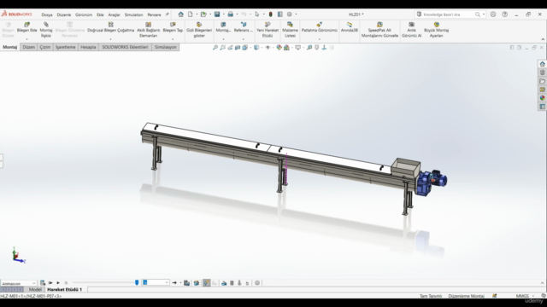Click the Help question mark icon
547x307 pixels.
click(505, 14)
